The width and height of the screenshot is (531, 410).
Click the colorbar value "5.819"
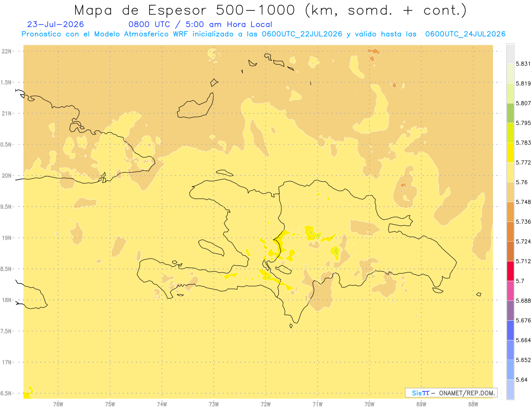[x=523, y=83]
